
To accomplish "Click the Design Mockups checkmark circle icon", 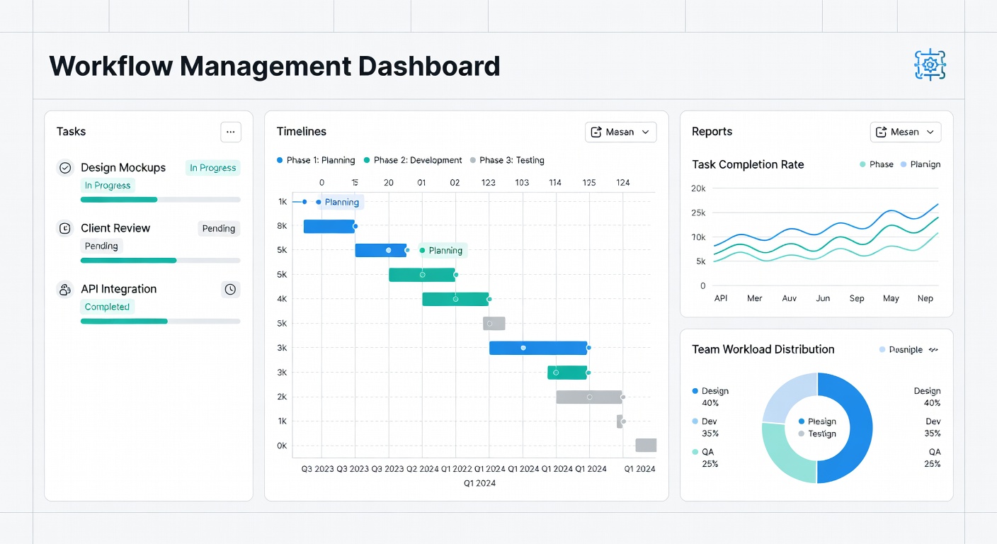I will [x=65, y=168].
